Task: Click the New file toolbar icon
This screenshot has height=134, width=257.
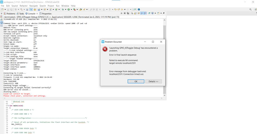Action: (2, 9)
